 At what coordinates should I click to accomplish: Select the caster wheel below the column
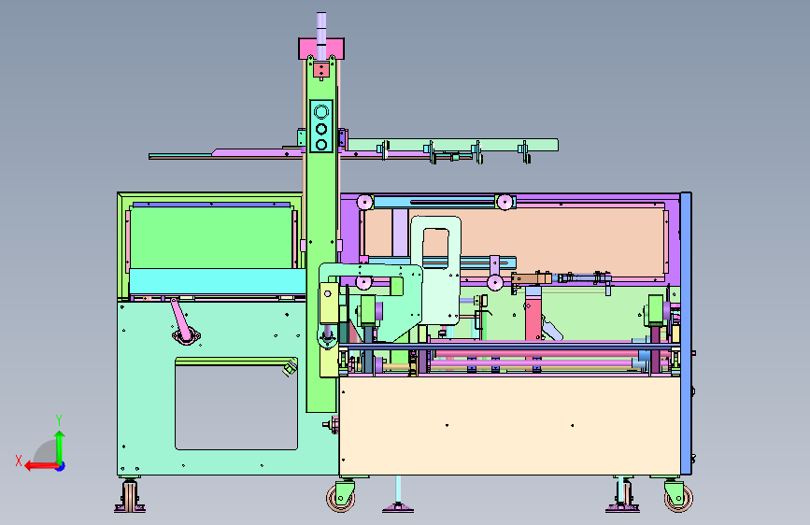click(341, 497)
